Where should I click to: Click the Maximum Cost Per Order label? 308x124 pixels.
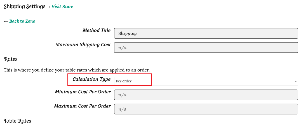point(82,106)
